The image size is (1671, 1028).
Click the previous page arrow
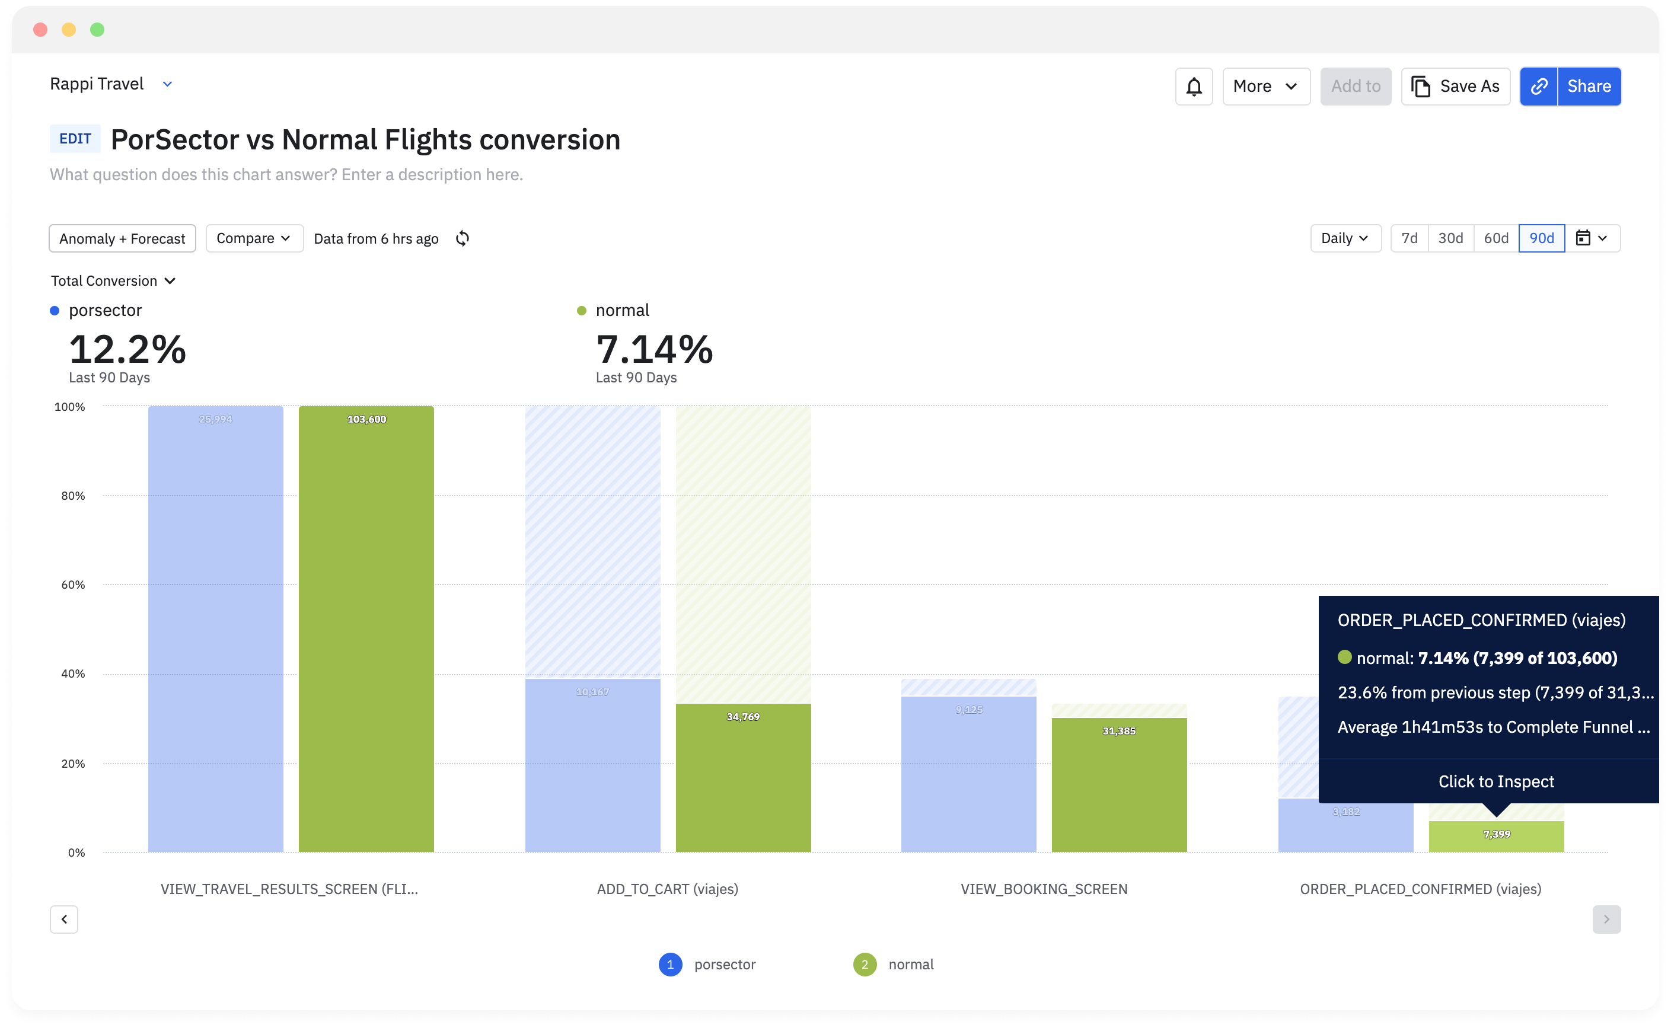tap(64, 920)
